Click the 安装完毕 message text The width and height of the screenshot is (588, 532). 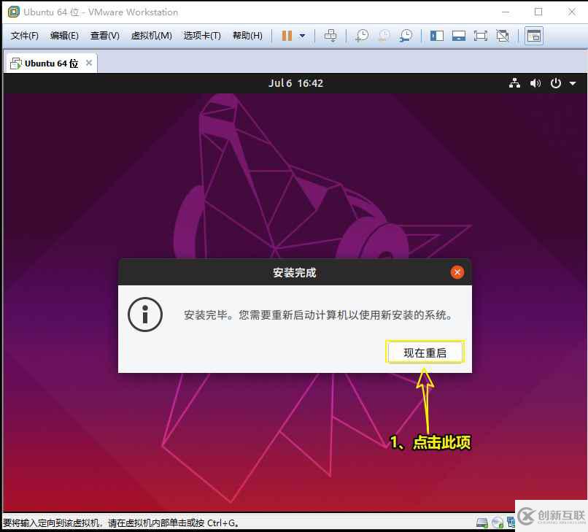(x=318, y=315)
